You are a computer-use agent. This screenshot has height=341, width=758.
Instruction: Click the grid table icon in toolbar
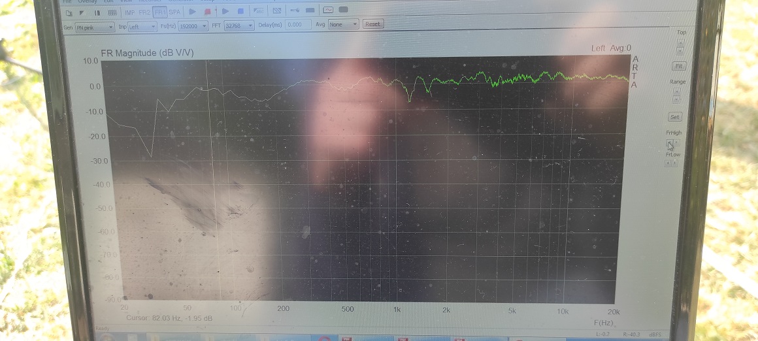coord(112,12)
